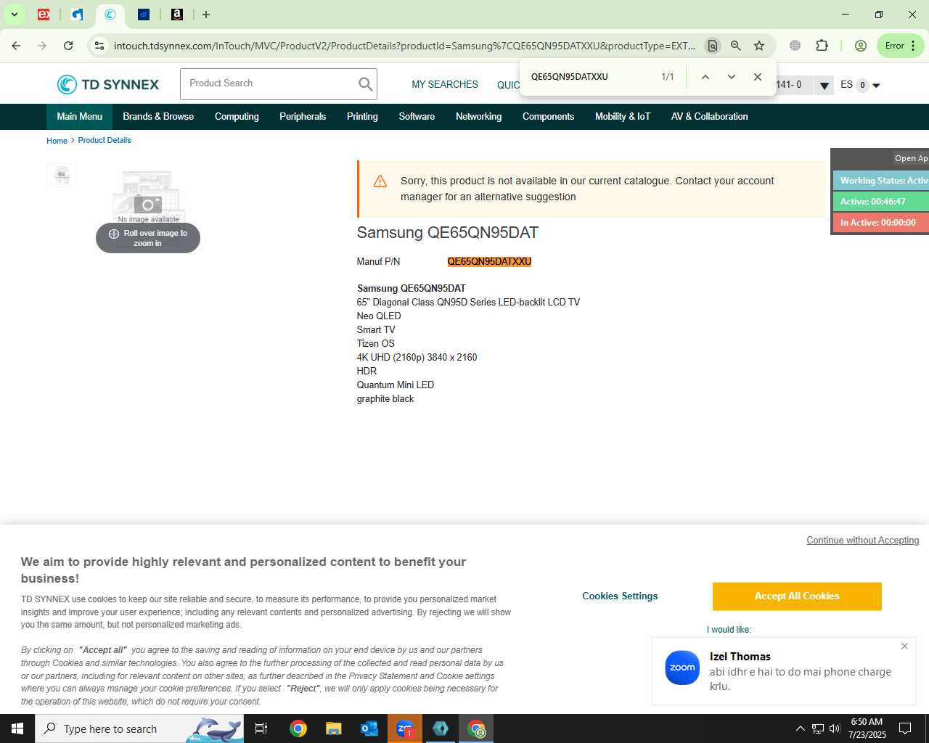This screenshot has width=929, height=743.
Task: Click the Working Status: Active bar
Action: (x=881, y=181)
